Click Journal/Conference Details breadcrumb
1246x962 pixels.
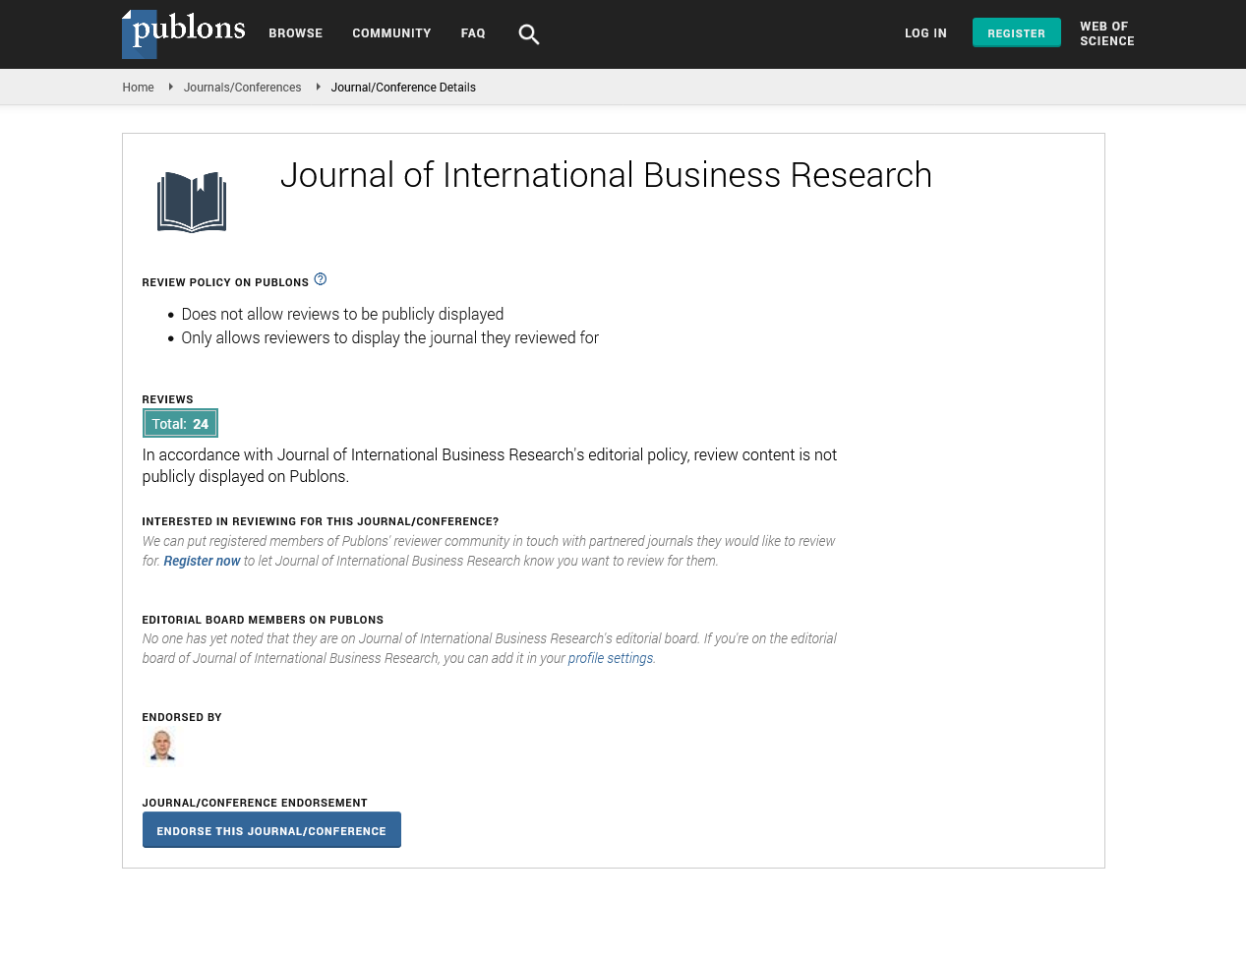tap(403, 88)
